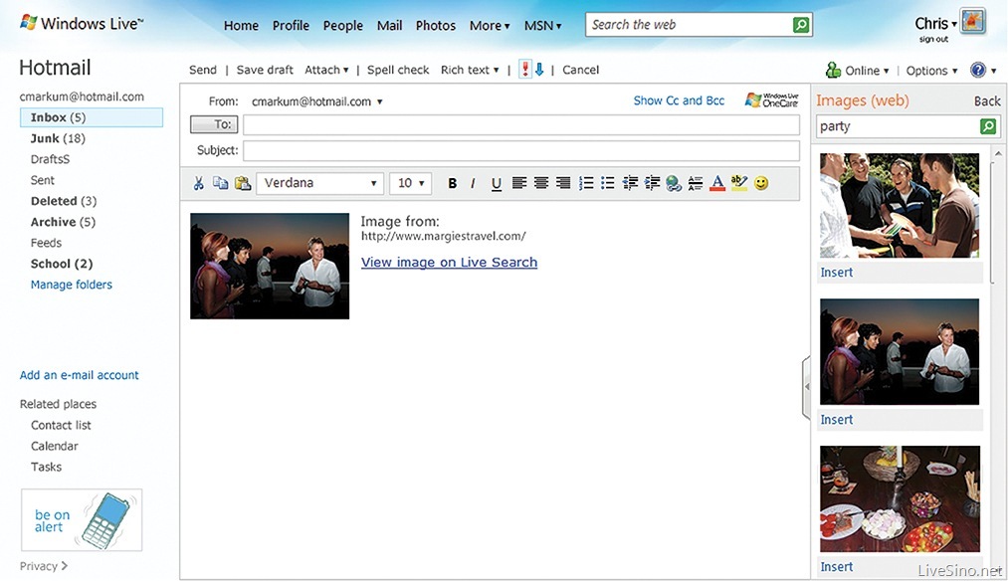The width and height of the screenshot is (1008, 582).
Task: Open the Junk (18) folder
Action: (x=58, y=138)
